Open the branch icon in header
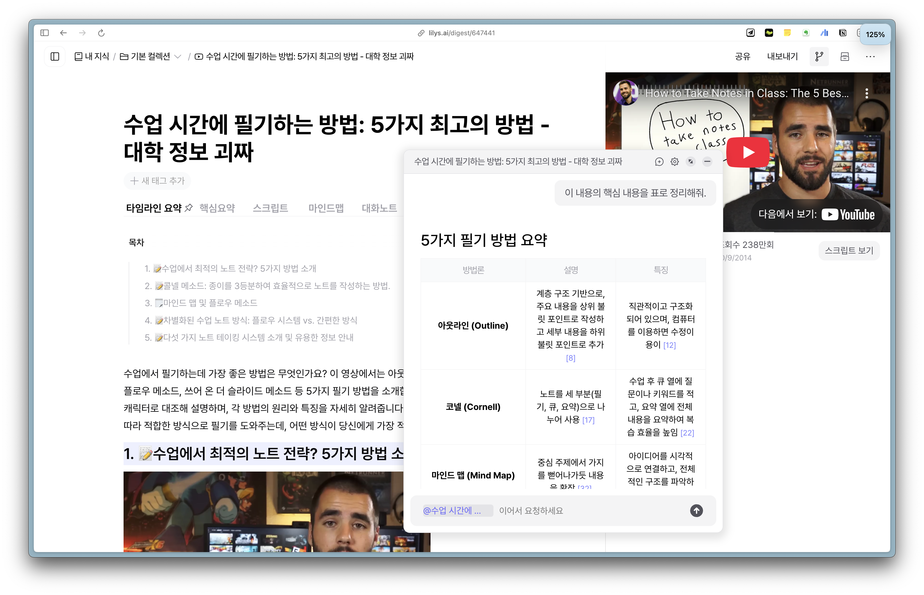This screenshot has width=924, height=595. point(819,56)
